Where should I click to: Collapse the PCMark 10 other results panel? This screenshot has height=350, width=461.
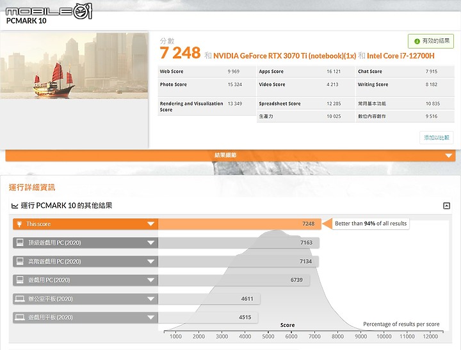[446, 206]
